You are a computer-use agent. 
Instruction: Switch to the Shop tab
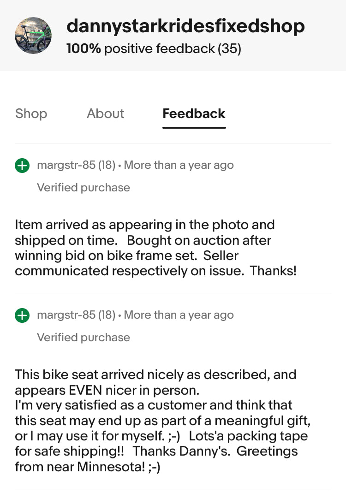click(31, 113)
